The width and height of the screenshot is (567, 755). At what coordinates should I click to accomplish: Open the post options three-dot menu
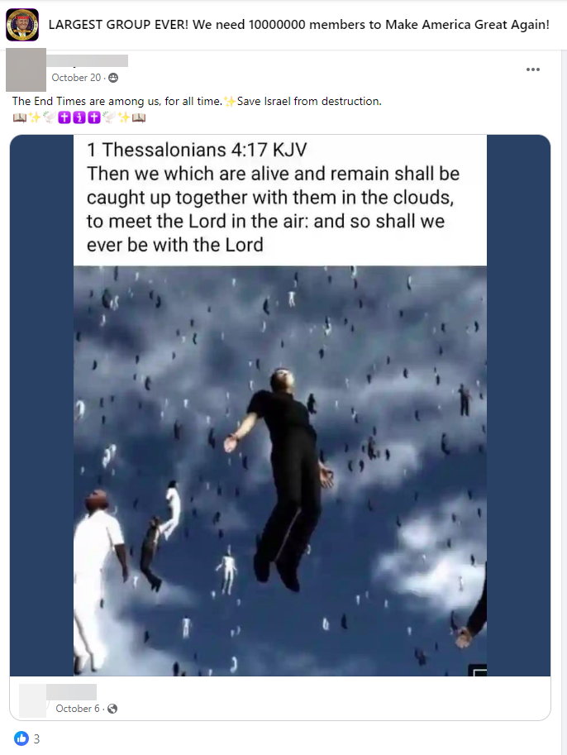[x=533, y=69]
